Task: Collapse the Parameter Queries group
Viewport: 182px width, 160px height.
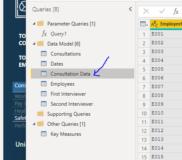Action: [34, 24]
